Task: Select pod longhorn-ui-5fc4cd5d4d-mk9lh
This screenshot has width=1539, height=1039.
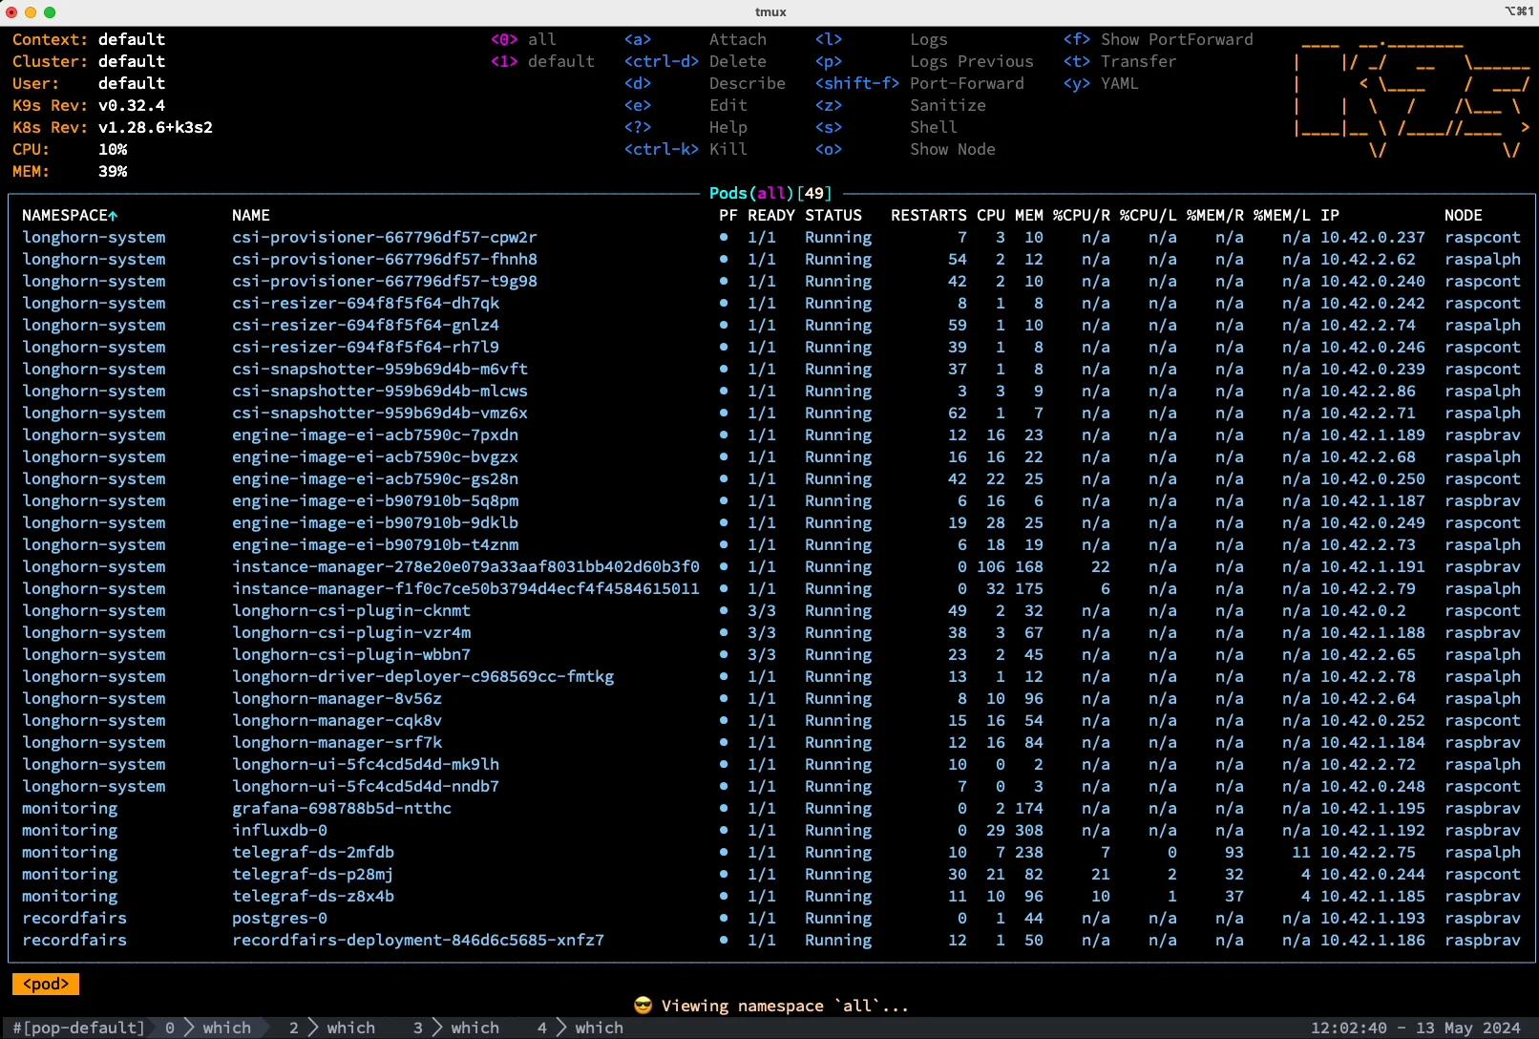Action: click(771, 764)
